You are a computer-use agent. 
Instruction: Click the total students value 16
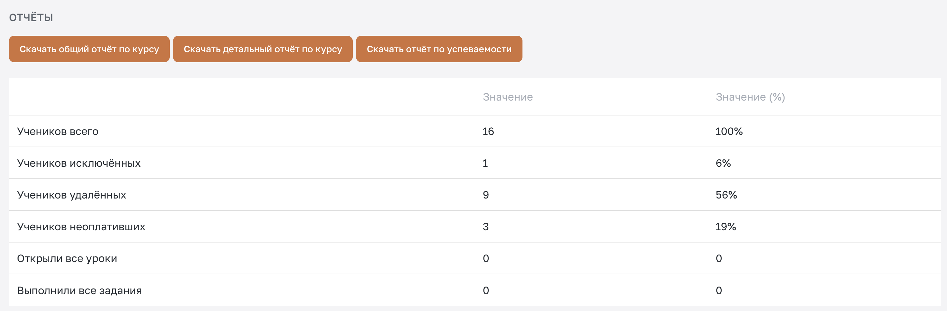pos(488,132)
